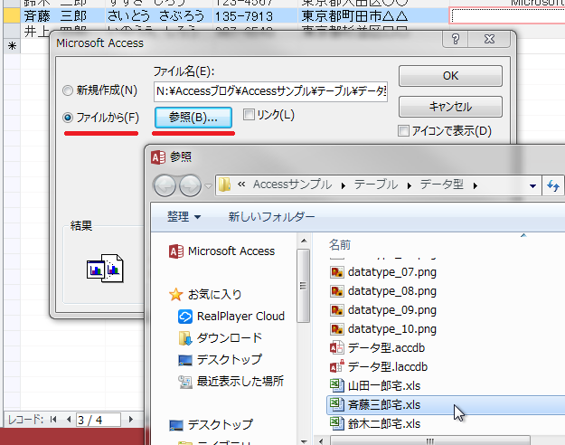Image resolution: width=565 pixels, height=445 pixels.
Task: Go to next record in table
Action: click(131, 420)
